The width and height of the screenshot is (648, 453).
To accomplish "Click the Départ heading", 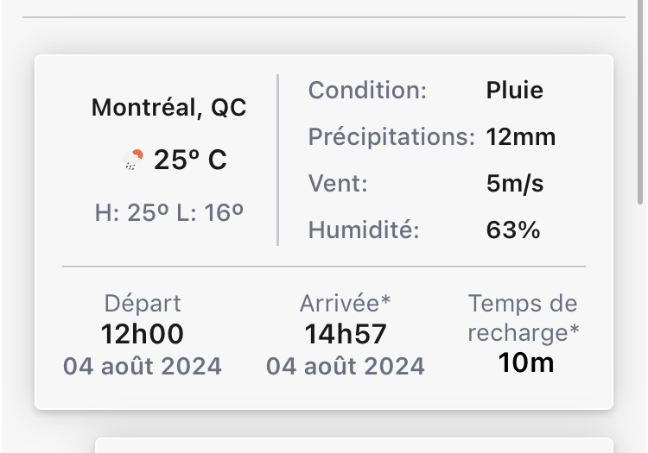I will pyautogui.click(x=143, y=303).
